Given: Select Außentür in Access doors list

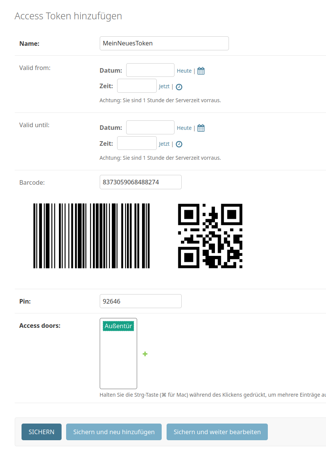Looking at the screenshot, I should click(118, 326).
